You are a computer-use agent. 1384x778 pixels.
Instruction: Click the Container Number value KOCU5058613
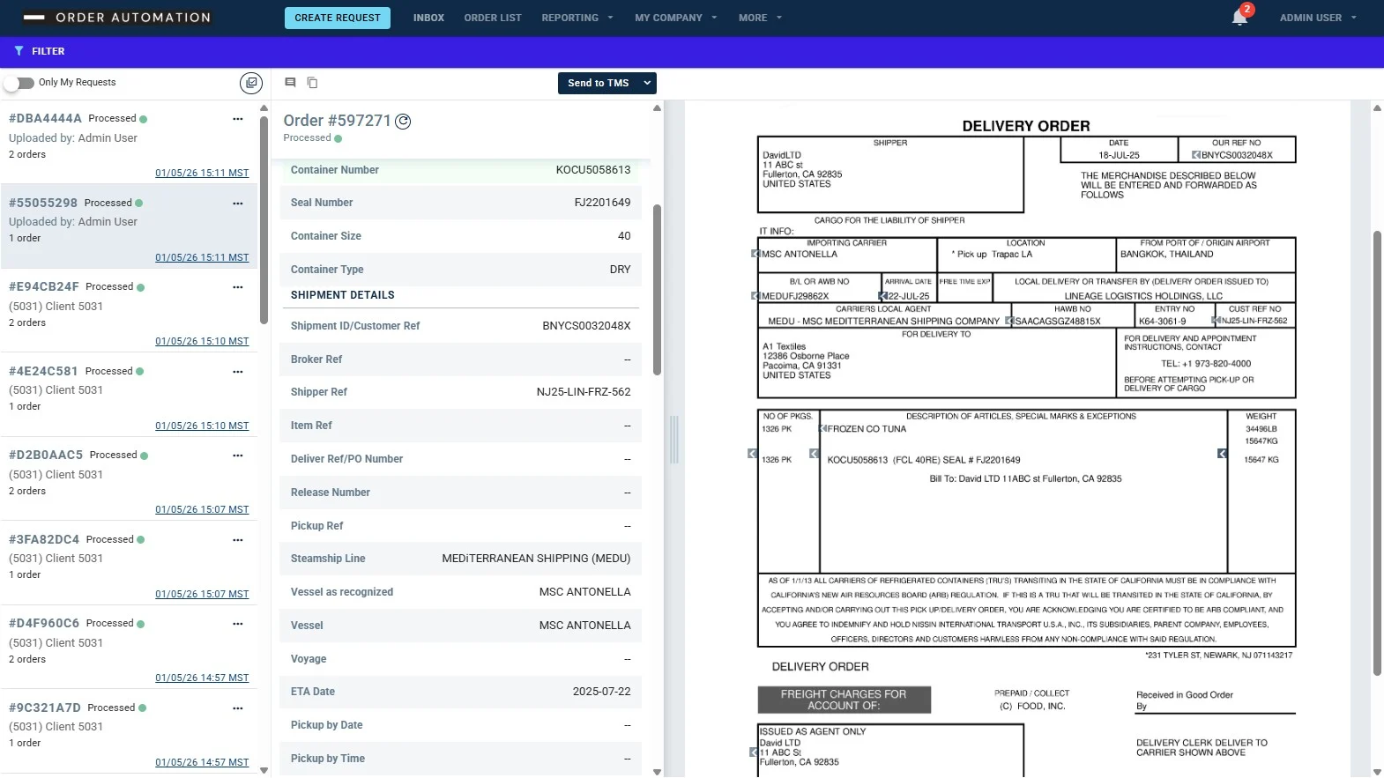pyautogui.click(x=593, y=170)
